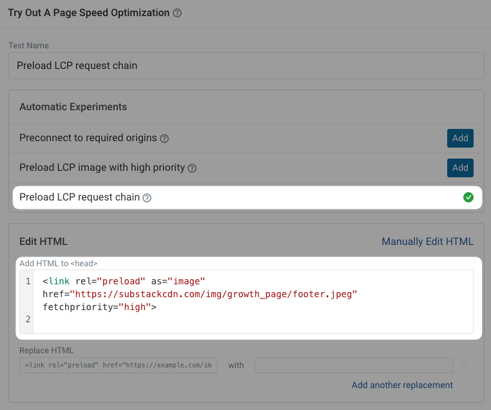Add the Preconnect to required origins experiment

[460, 138]
